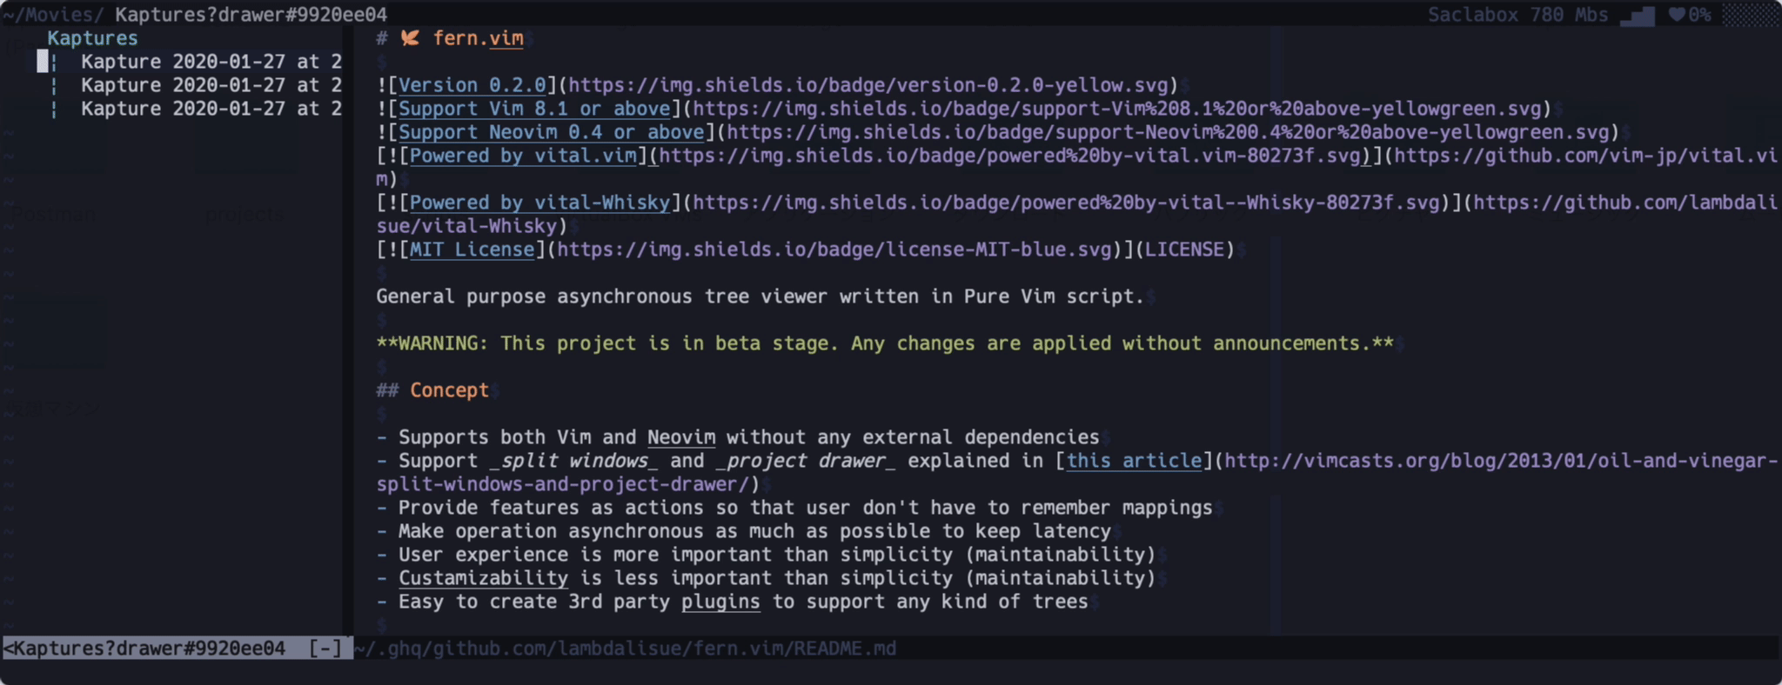Image resolution: width=1782 pixels, height=685 pixels.
Task: Open the Support Vim 8.1 or above badge link
Action: 535,109
